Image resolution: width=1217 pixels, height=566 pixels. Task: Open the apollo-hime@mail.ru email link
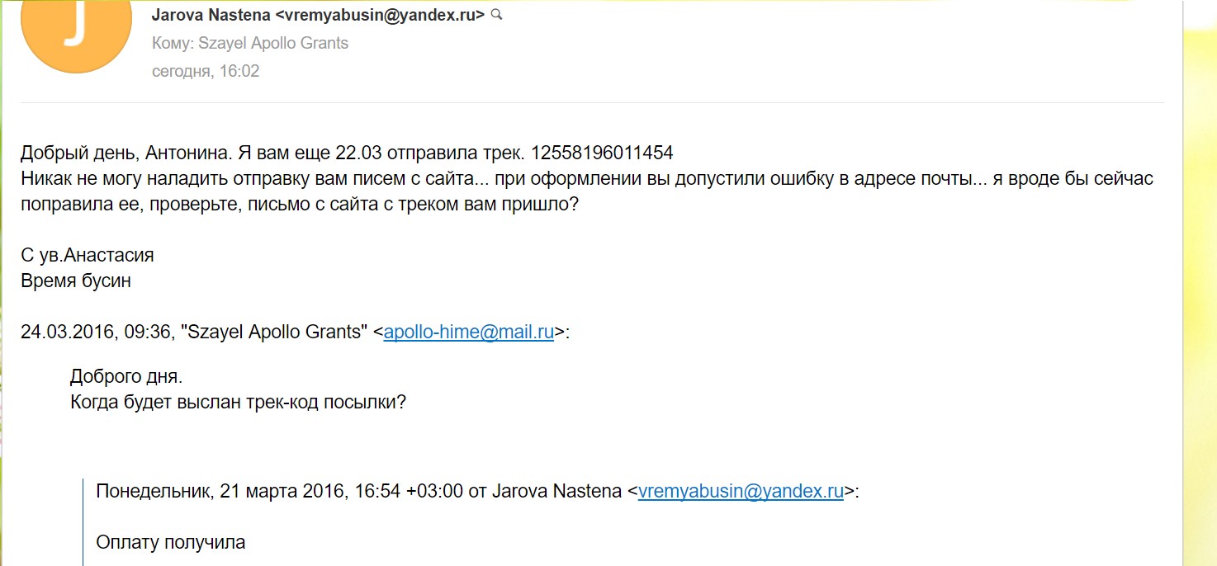[468, 333]
